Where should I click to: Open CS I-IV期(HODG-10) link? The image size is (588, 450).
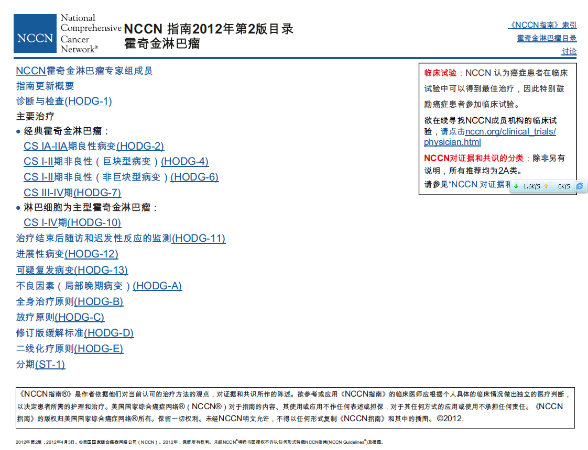(x=72, y=222)
